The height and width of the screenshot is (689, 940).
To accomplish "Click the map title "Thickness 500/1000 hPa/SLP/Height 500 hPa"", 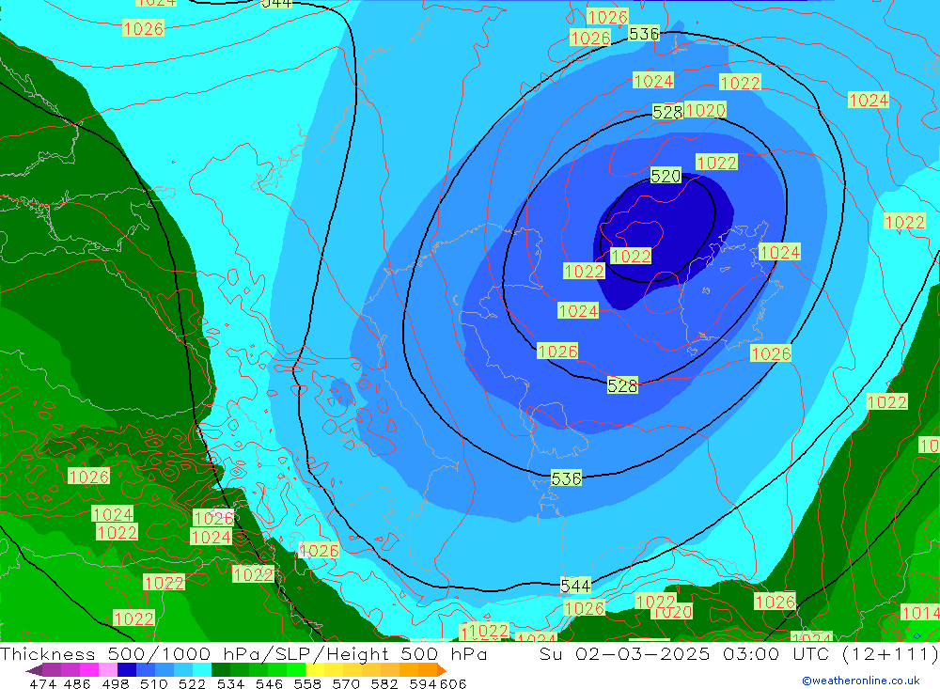I will 243,653.
